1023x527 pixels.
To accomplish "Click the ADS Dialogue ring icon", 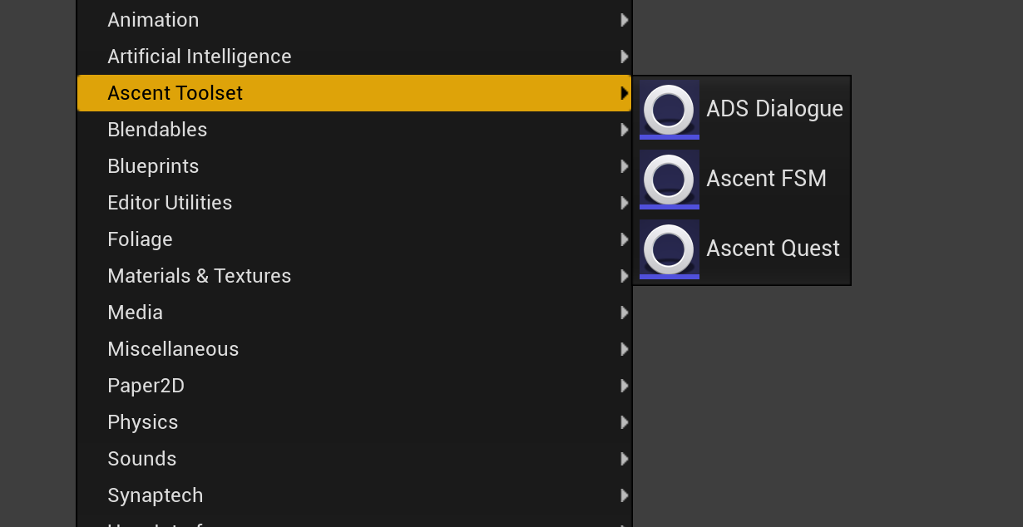I will click(669, 109).
